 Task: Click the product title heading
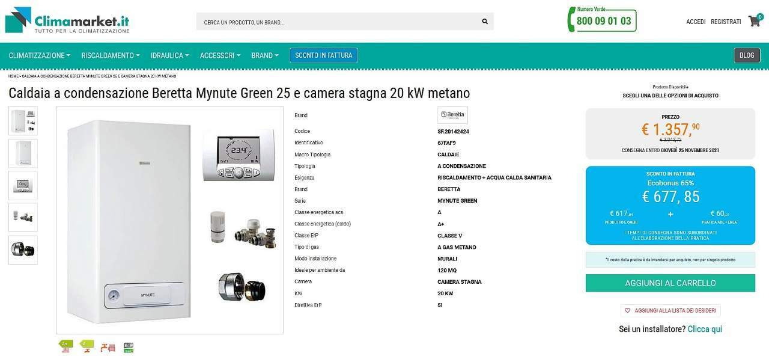[239, 93]
